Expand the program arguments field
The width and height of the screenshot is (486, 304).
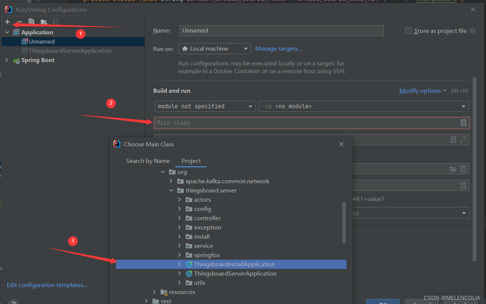point(463,140)
